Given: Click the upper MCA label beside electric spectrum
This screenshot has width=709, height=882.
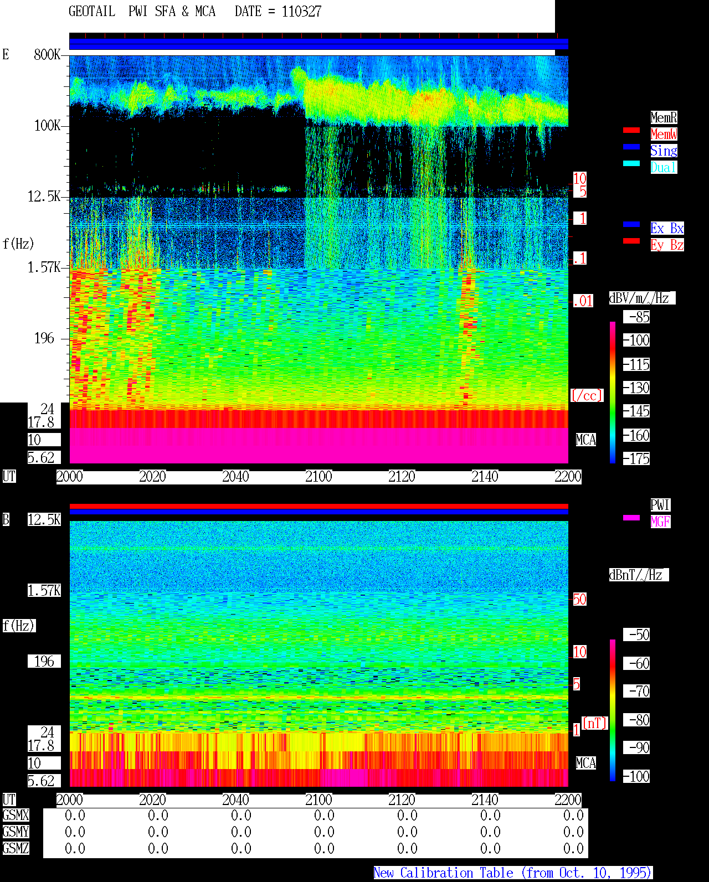Looking at the screenshot, I should coord(586,440).
